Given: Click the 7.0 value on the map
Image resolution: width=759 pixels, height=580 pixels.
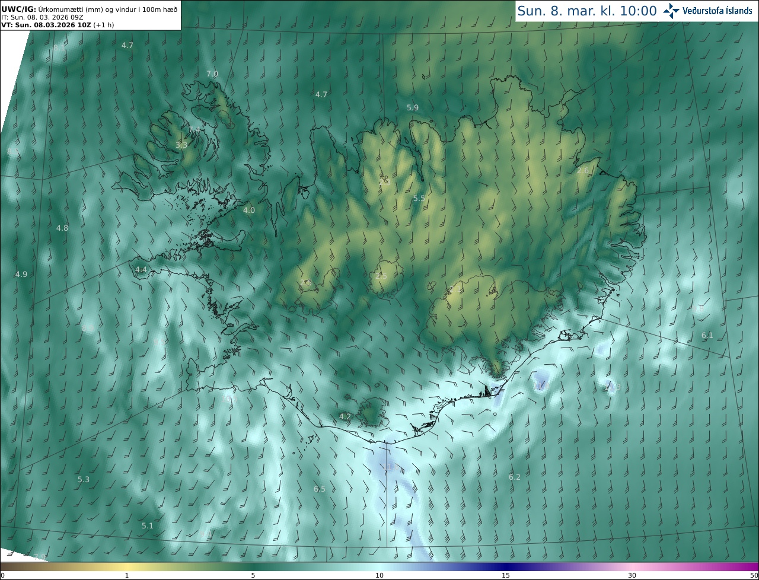Looking at the screenshot, I should point(212,74).
